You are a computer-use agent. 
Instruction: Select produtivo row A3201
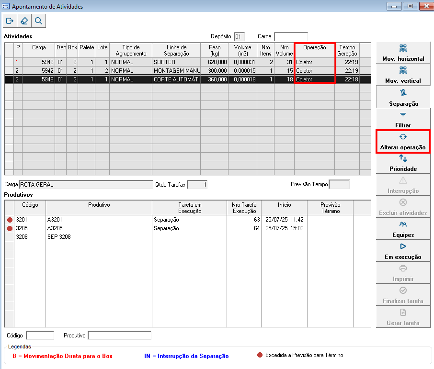187,220
